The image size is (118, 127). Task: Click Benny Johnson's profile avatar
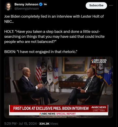click(x=8, y=6)
